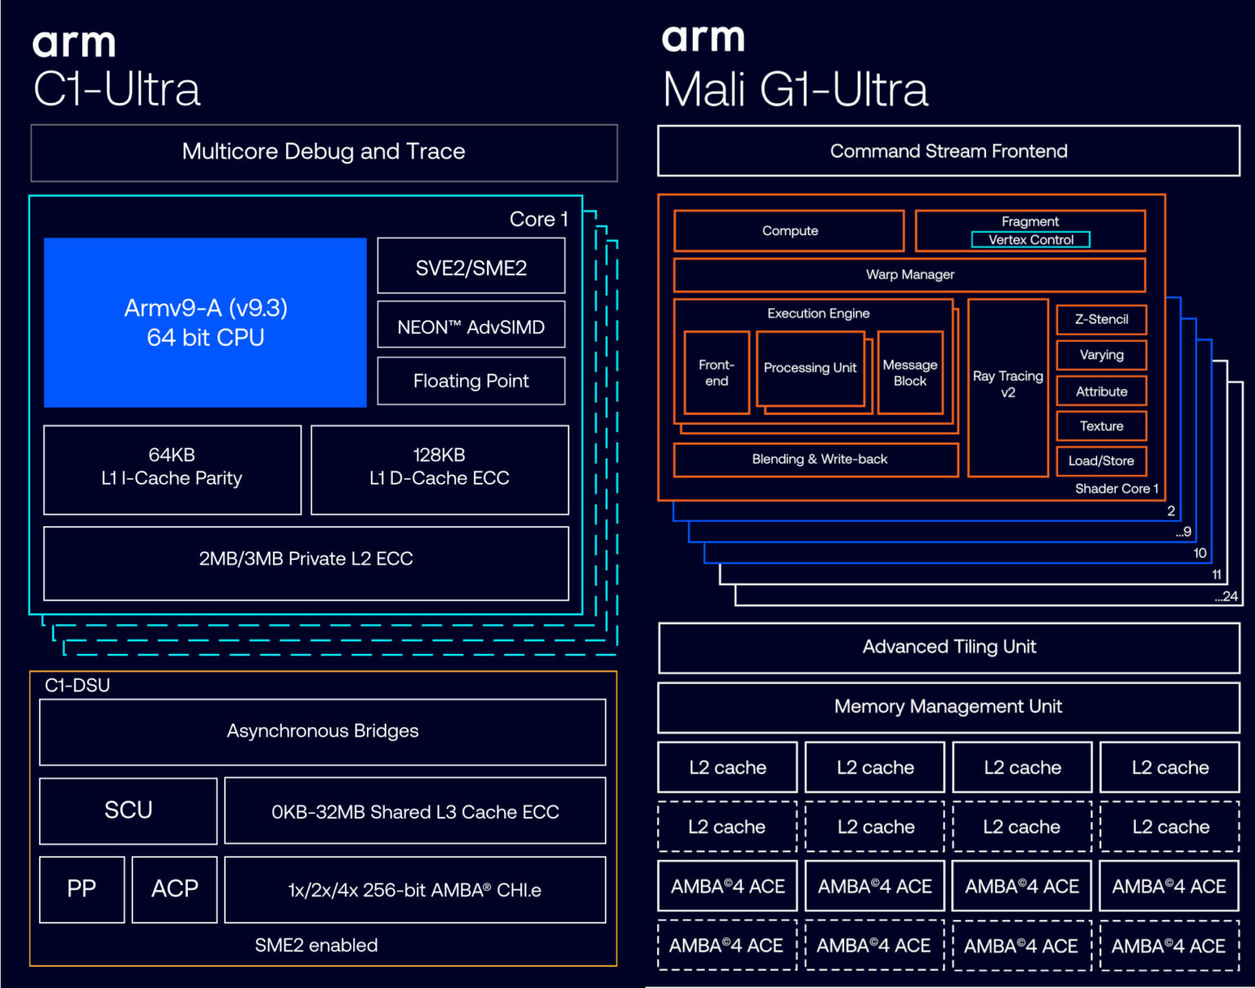Screen dimensions: 1255x988
Task: Click the Ray Tracing v2 block
Action: tap(1007, 384)
